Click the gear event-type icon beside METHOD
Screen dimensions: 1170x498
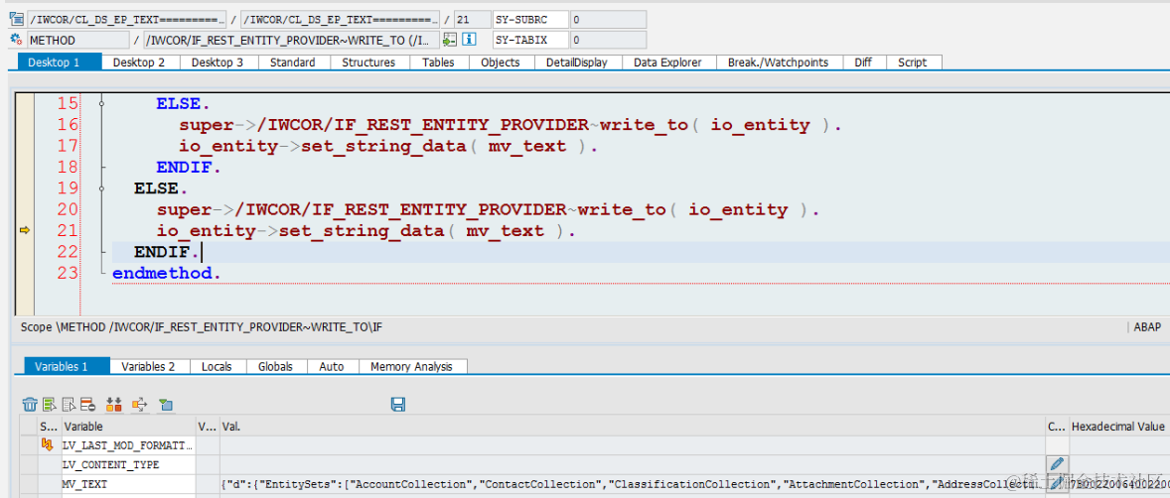tap(16, 40)
